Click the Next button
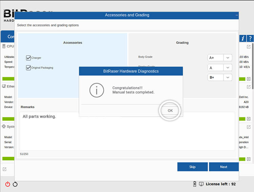 click(x=224, y=167)
